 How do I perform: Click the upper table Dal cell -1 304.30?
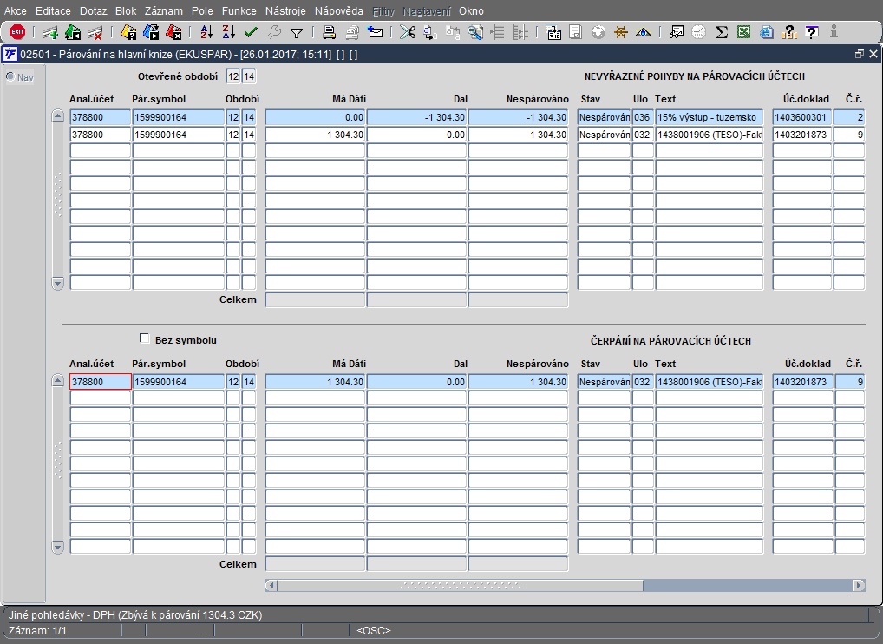(x=416, y=117)
